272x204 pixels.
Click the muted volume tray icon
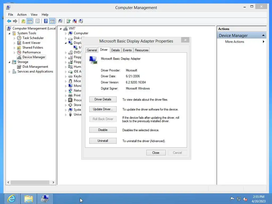point(245,199)
